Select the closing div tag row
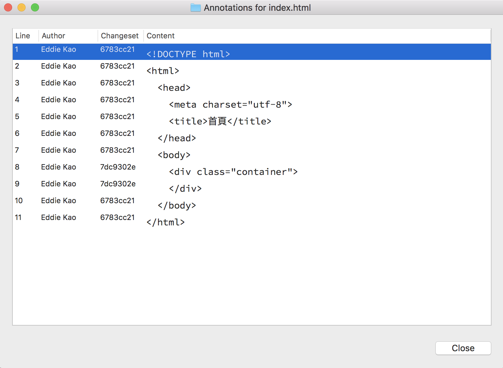This screenshot has height=368, width=503. pyautogui.click(x=185, y=188)
